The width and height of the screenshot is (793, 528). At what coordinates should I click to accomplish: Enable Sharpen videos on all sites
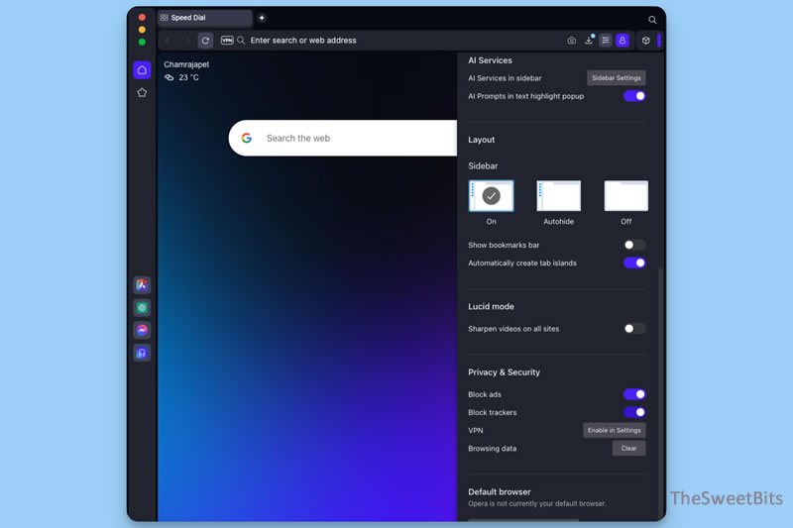pos(634,329)
